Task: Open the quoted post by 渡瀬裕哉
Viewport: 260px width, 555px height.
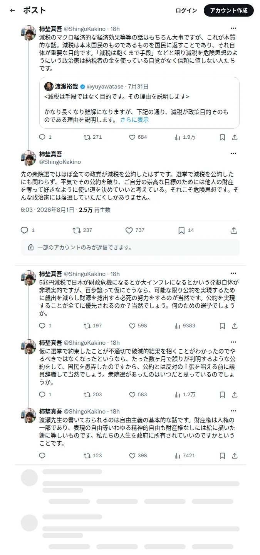Action: click(x=139, y=103)
